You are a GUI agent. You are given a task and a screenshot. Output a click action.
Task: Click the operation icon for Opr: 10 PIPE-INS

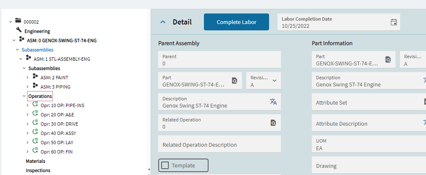[35, 105]
